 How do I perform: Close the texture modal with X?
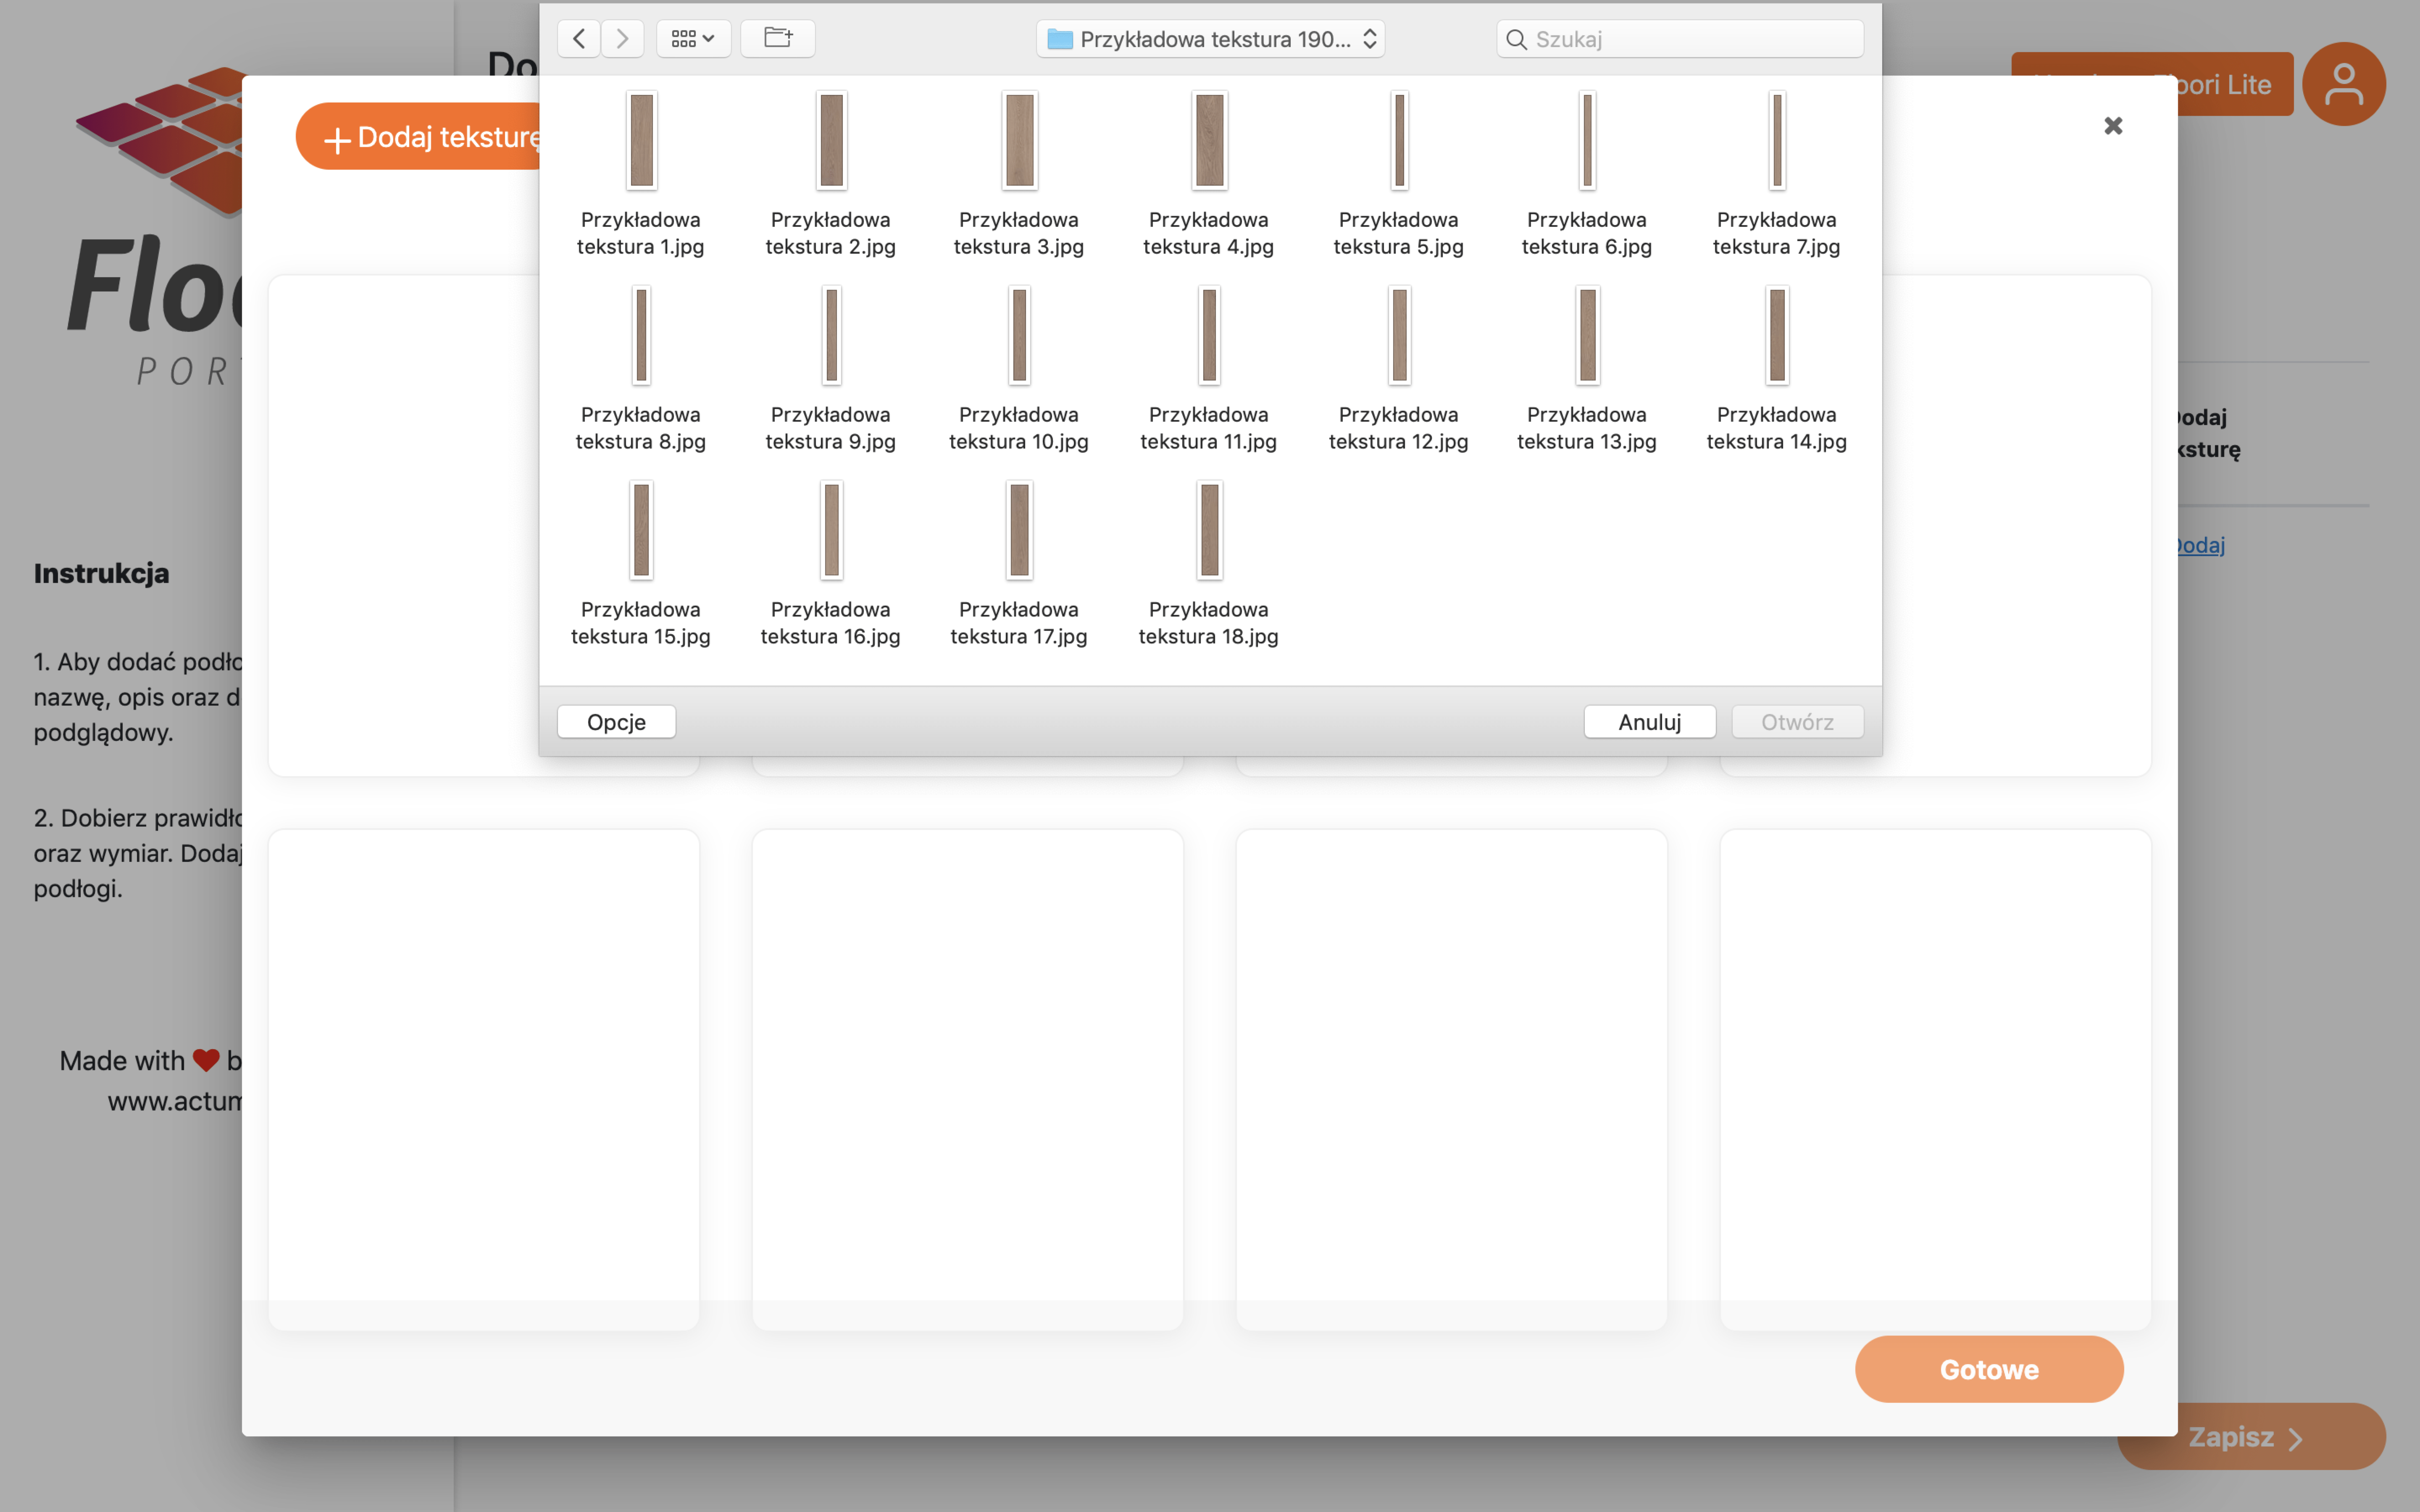coord(2113,125)
